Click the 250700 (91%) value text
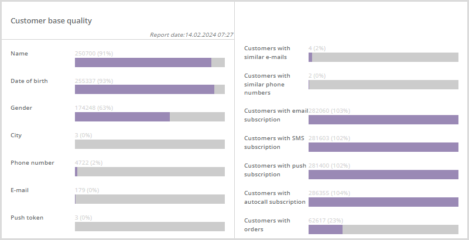 94,53
